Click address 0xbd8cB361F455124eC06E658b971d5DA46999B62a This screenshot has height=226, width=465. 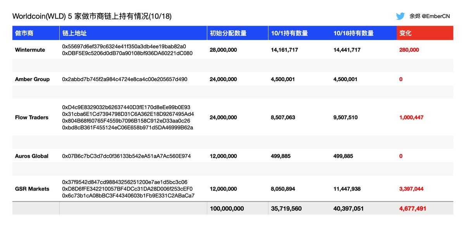point(127,127)
